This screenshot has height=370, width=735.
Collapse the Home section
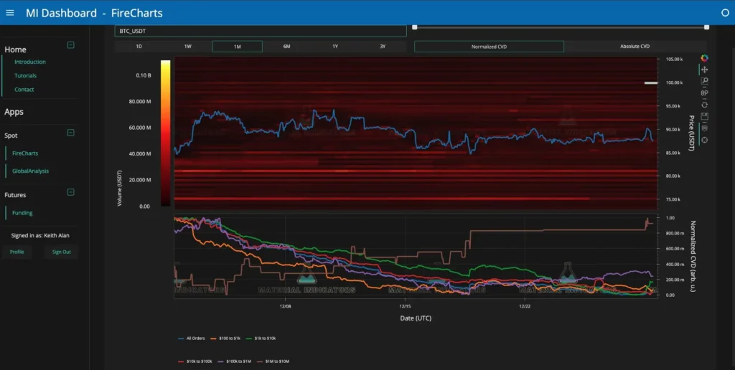tap(70, 45)
